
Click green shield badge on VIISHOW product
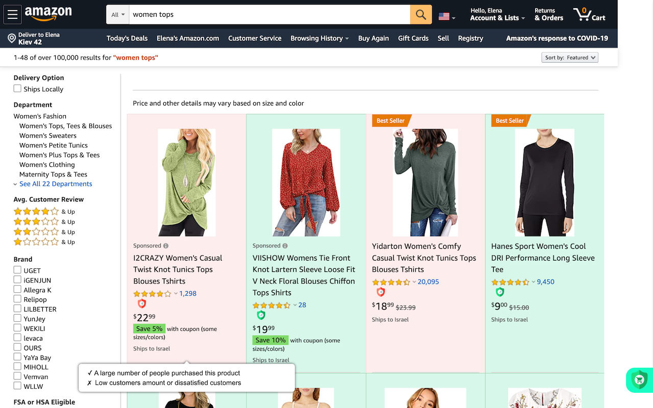click(261, 315)
